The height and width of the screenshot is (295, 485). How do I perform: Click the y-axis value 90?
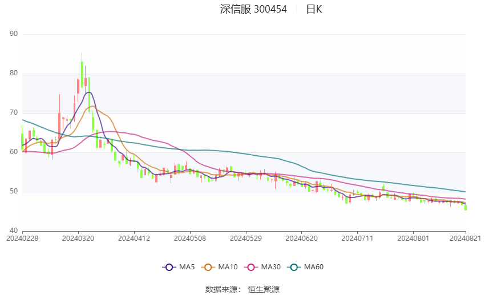coord(14,34)
